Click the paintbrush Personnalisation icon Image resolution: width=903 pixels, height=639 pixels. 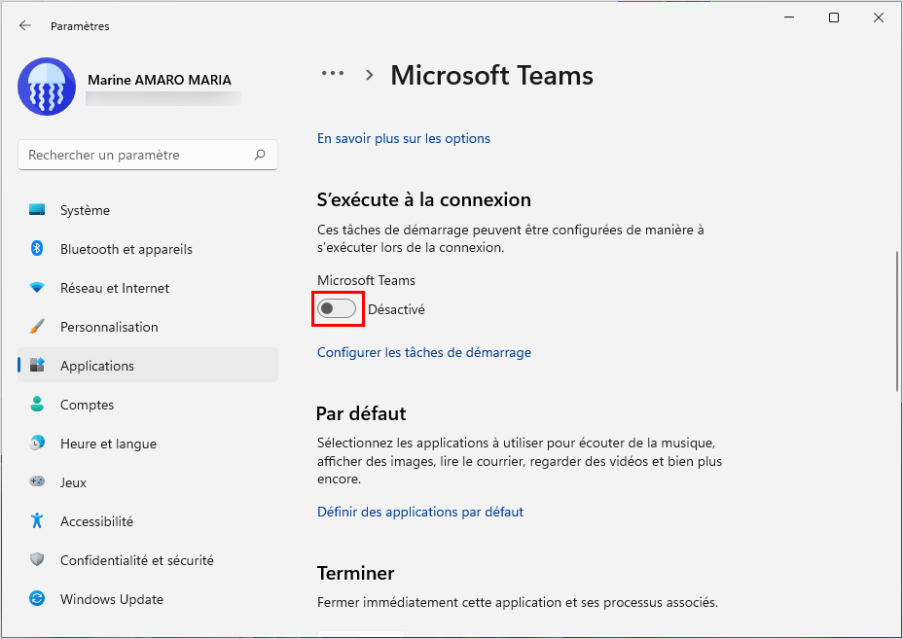pos(37,327)
